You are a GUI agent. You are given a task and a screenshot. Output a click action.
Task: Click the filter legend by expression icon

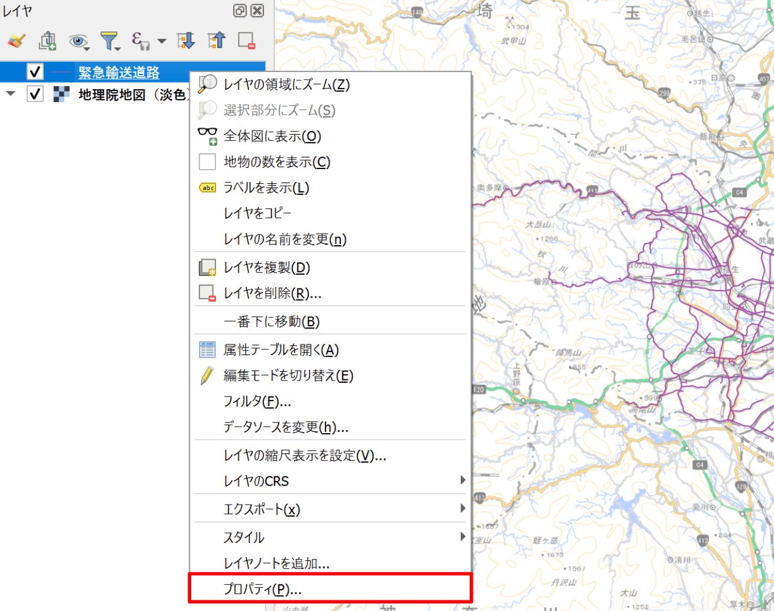(x=141, y=41)
